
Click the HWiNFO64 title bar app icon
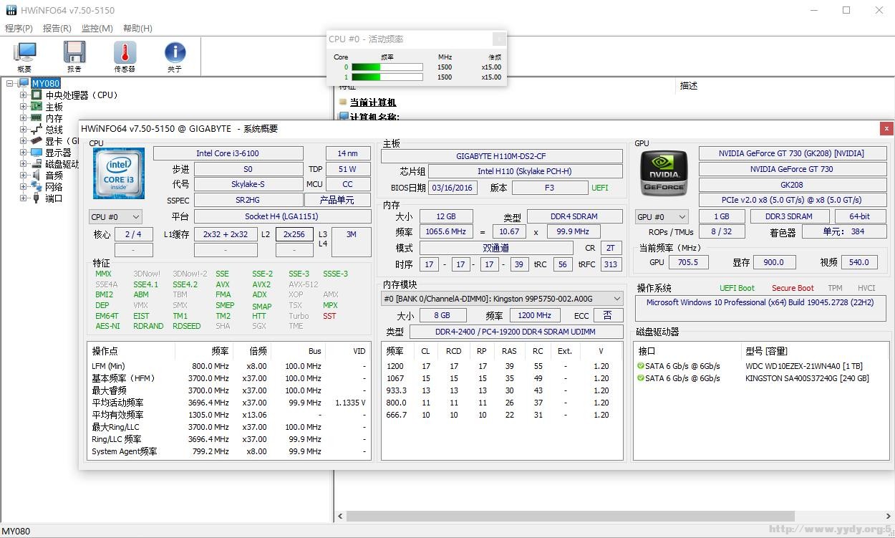[x=11, y=10]
